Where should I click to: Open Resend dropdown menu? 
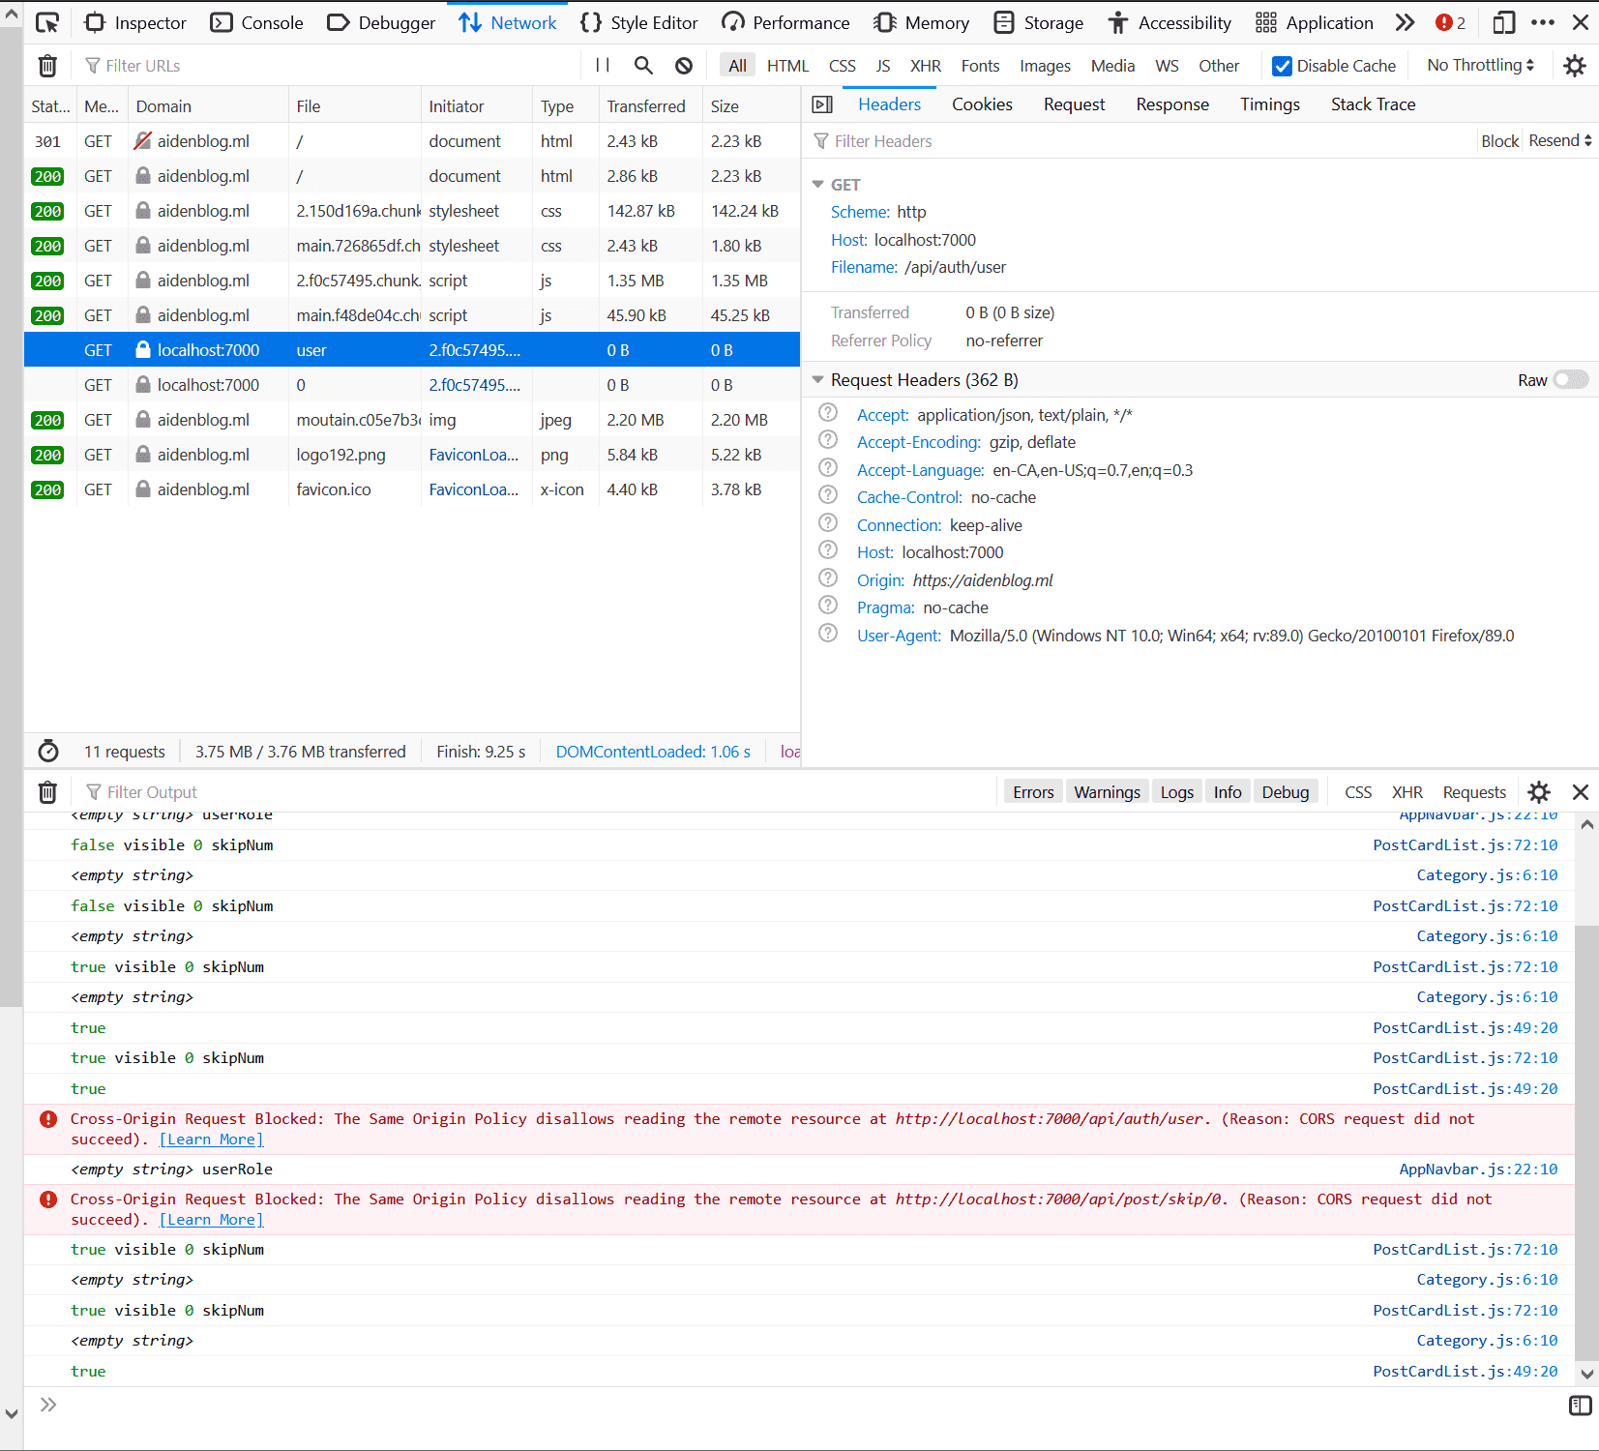1559,141
